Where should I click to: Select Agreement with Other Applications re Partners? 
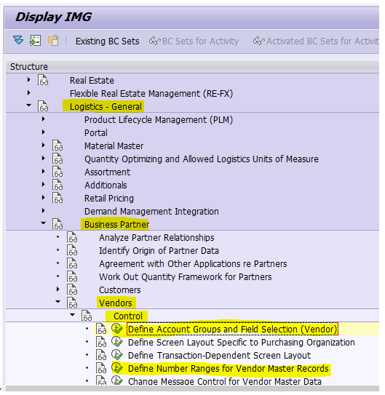pyautogui.click(x=193, y=264)
